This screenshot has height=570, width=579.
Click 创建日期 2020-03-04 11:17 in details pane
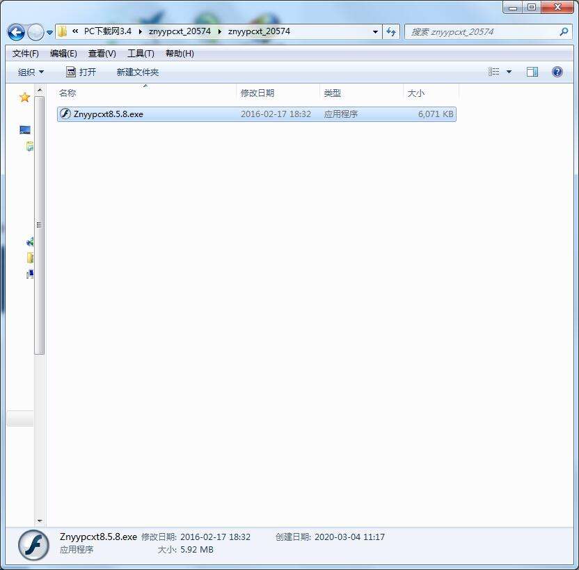(x=330, y=537)
